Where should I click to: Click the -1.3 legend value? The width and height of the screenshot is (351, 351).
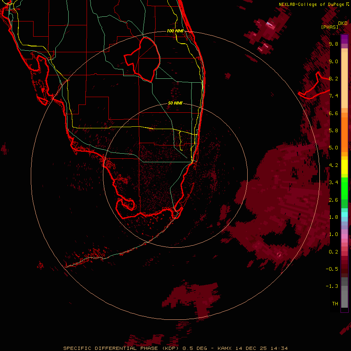click(x=332, y=286)
